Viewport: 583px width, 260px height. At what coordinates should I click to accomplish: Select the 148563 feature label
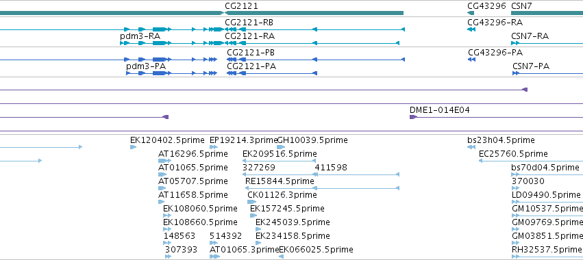tap(179, 236)
